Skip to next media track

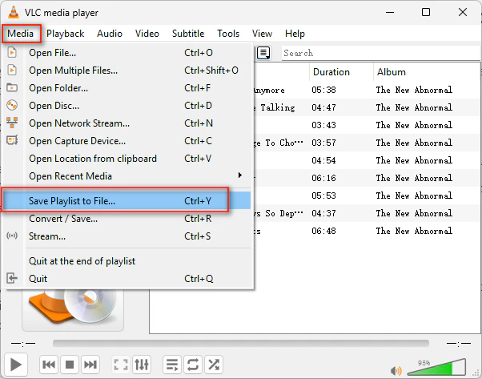tap(90, 365)
